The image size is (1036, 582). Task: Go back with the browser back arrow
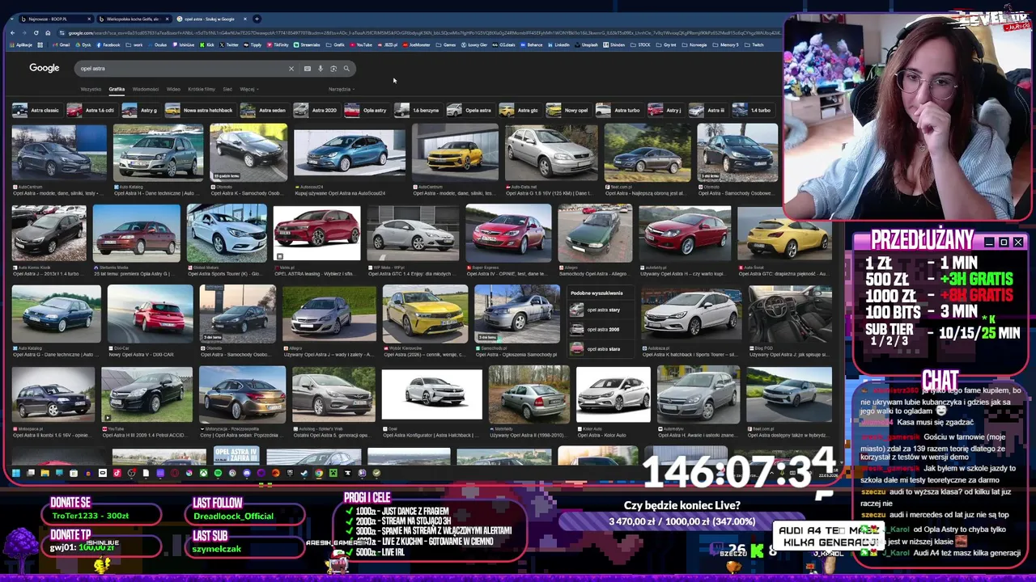[x=13, y=33]
